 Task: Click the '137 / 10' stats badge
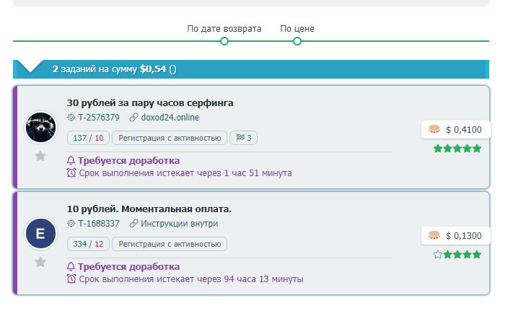[x=88, y=138]
